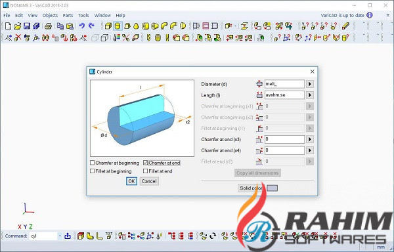Print using the printer toolbar icon
The height and width of the screenshot is (252, 394).
48,26
